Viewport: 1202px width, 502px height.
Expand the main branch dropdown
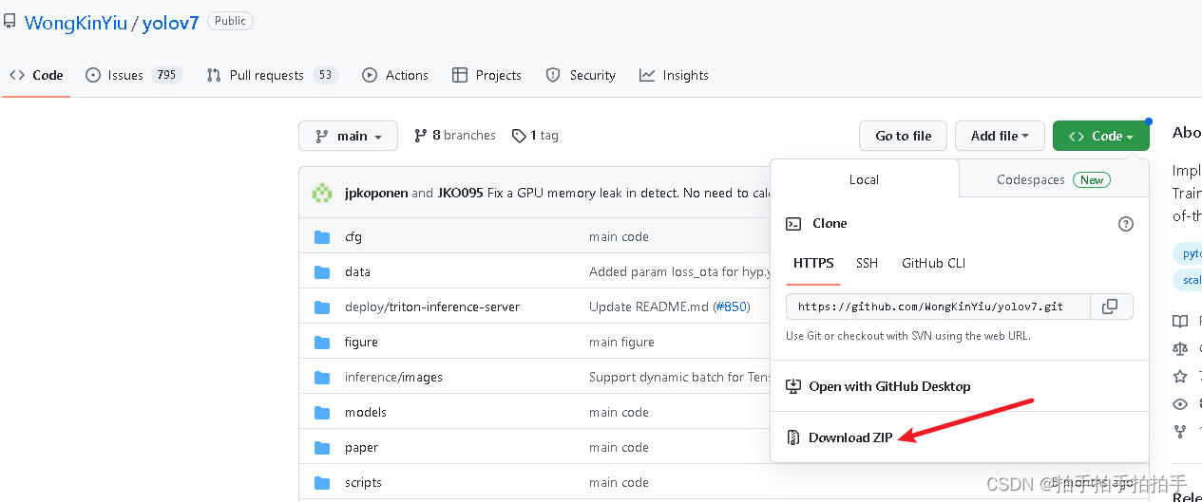coord(348,136)
